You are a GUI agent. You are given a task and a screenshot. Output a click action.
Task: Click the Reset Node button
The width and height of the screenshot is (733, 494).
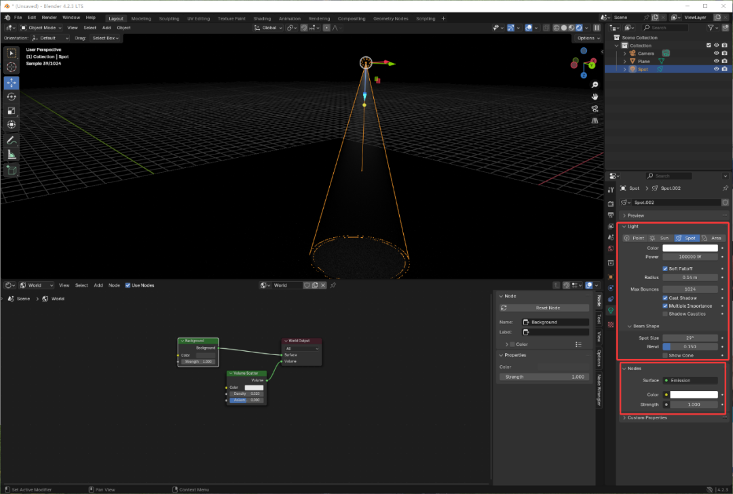tap(544, 308)
